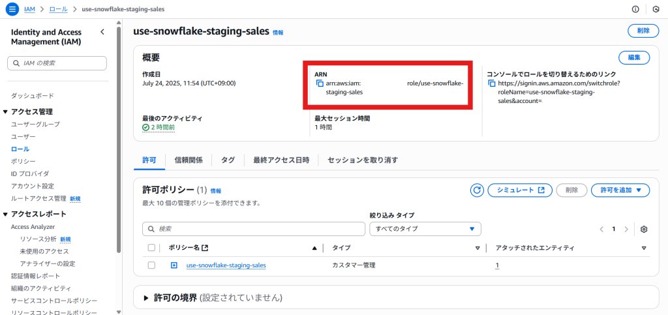This screenshot has width=668, height=315.
Task: Switch to the 許可 tab
Action: pyautogui.click(x=149, y=160)
